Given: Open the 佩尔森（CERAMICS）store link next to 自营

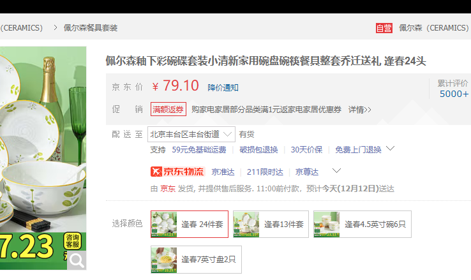Looking at the screenshot, I should (434, 28).
